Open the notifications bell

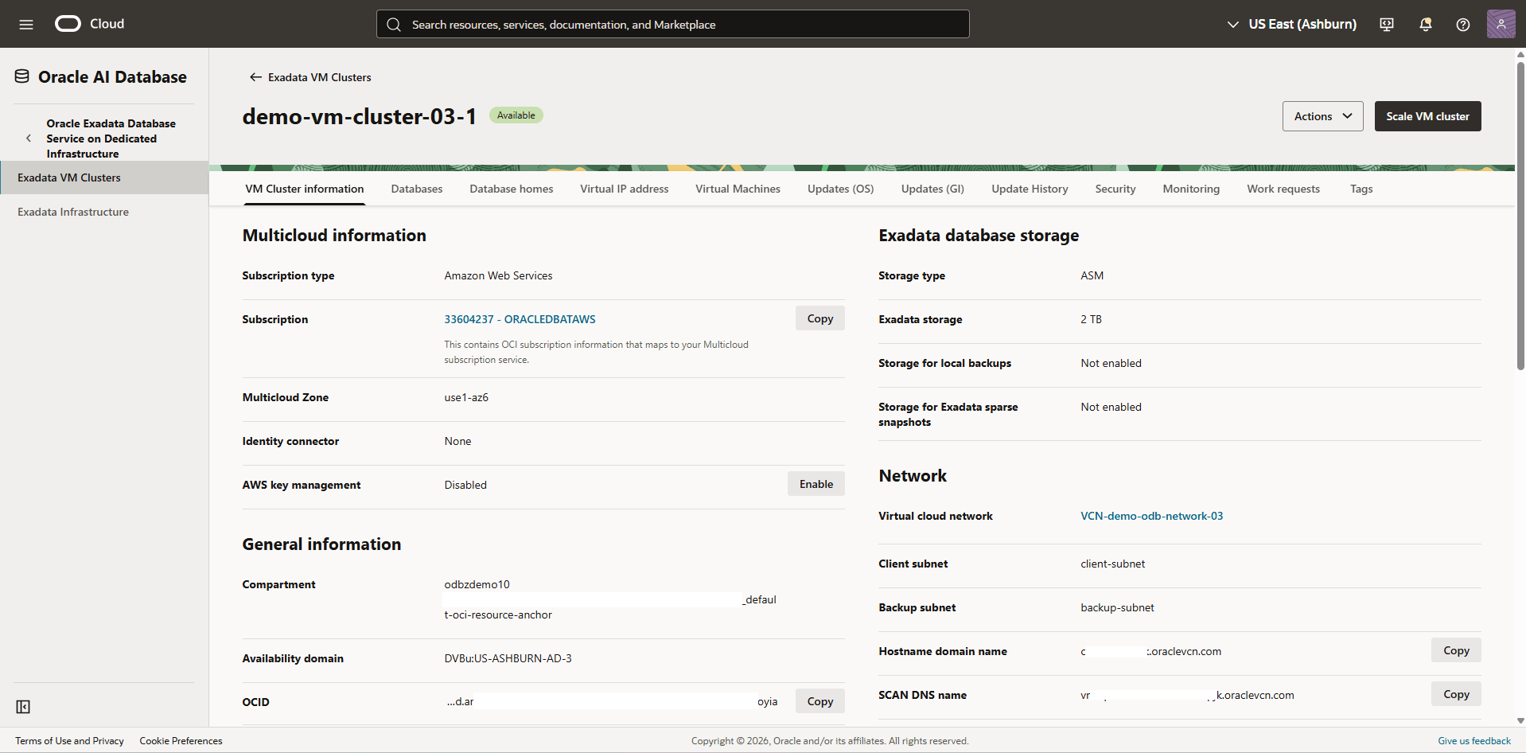1425,25
